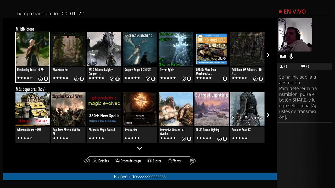Click download icon on Riverstone Hut card
Image resolution: width=335 pixels, height=188 pixels.
coord(82,79)
